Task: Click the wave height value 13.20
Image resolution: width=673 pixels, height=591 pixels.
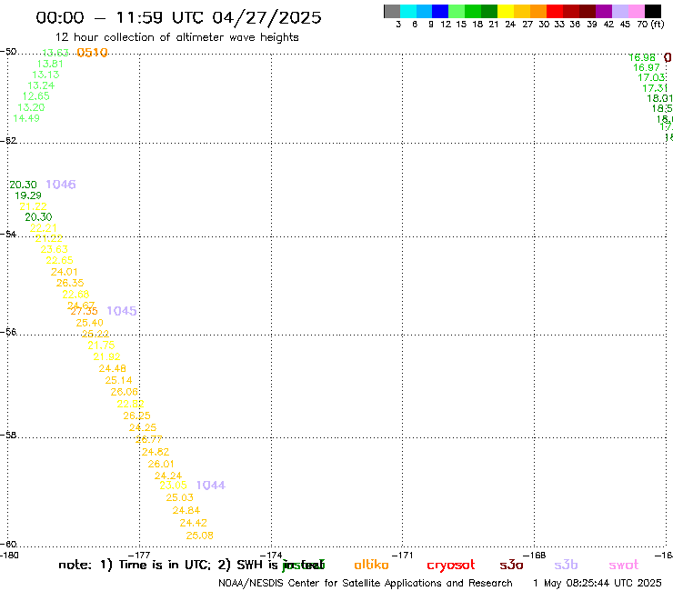Action: [31, 107]
